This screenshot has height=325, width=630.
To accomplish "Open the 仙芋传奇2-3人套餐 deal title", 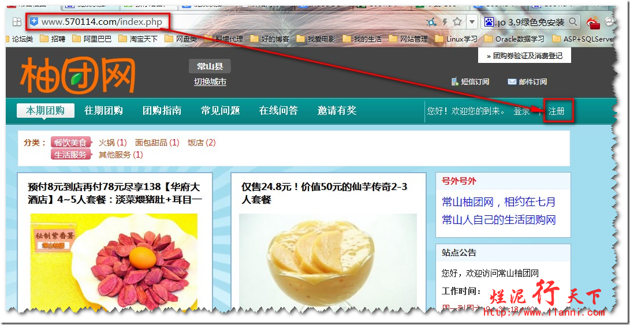I will coord(325,193).
